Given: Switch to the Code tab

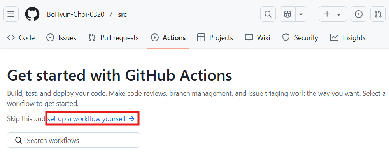Looking at the screenshot, I should (21, 38).
